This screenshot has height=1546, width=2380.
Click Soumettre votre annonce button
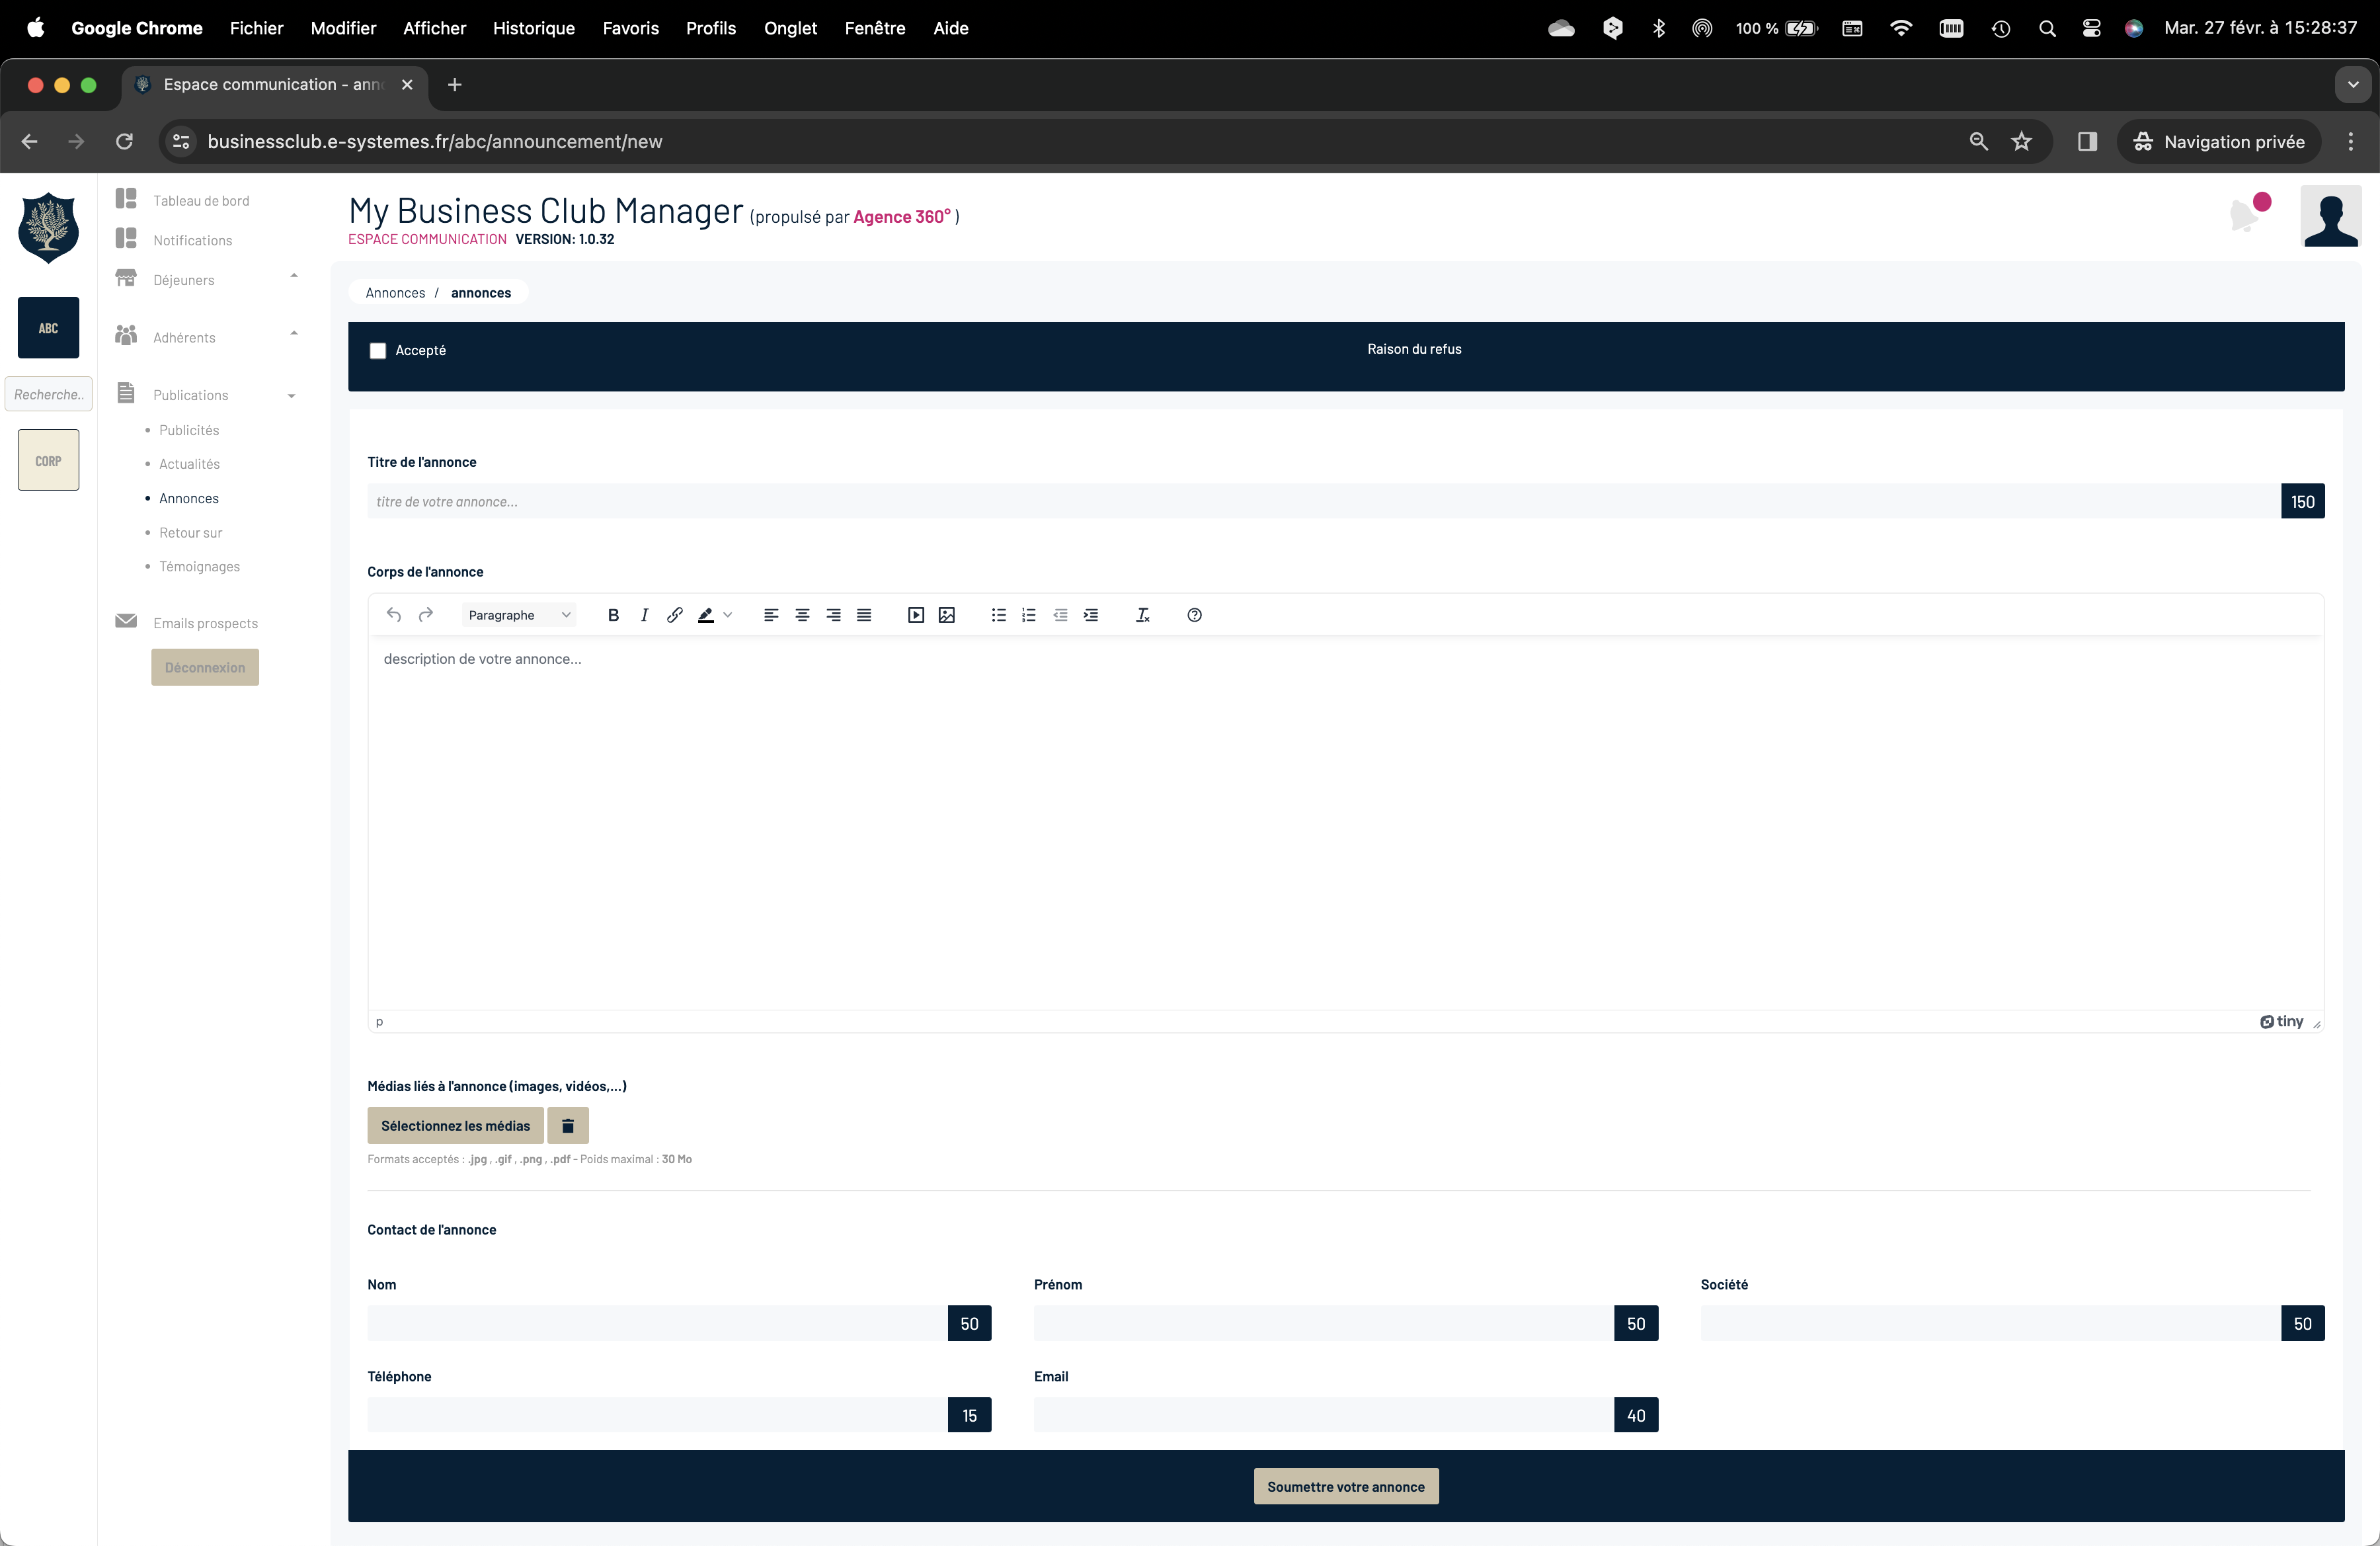pyautogui.click(x=1345, y=1486)
